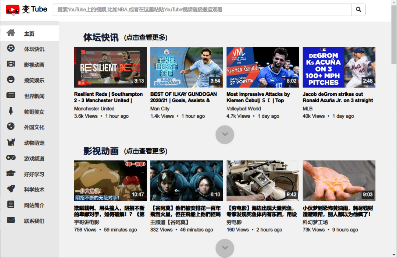Select the smiley face icon for 搞笑娱乐

point(11,79)
